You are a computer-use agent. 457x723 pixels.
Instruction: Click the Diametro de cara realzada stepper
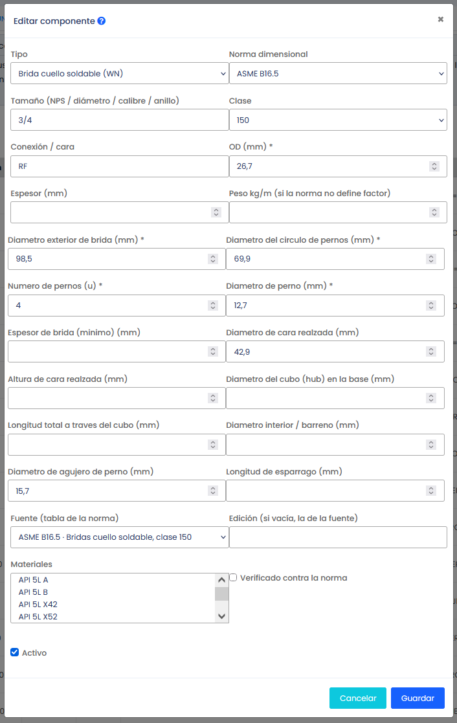click(x=430, y=352)
